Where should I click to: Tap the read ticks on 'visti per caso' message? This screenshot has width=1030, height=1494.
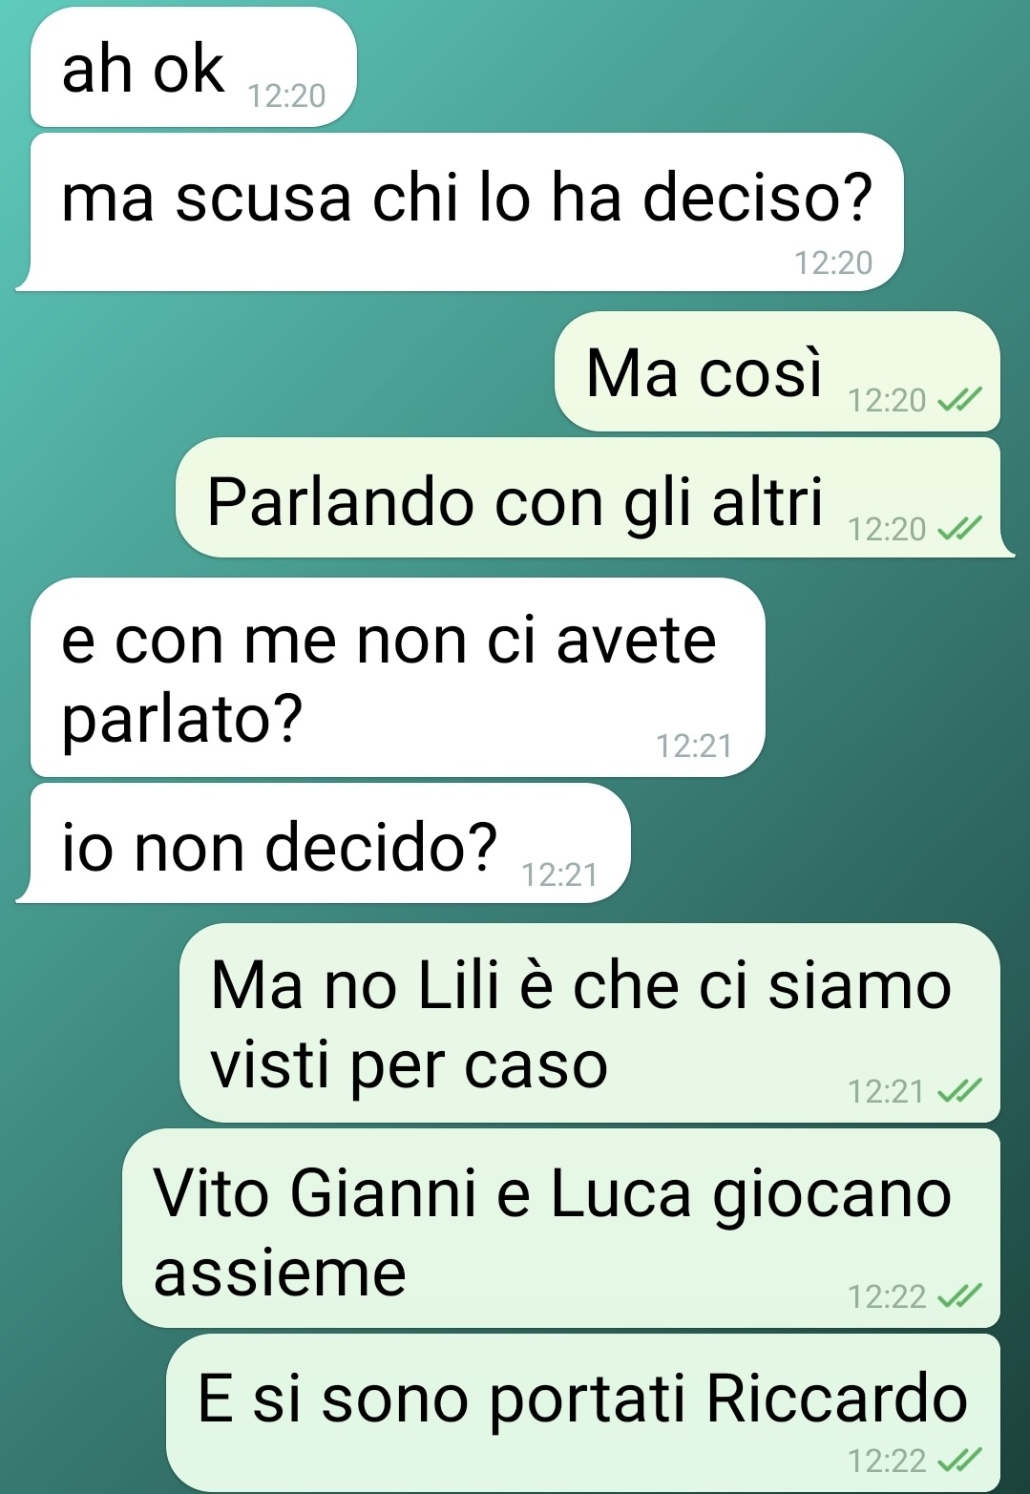click(x=958, y=1090)
